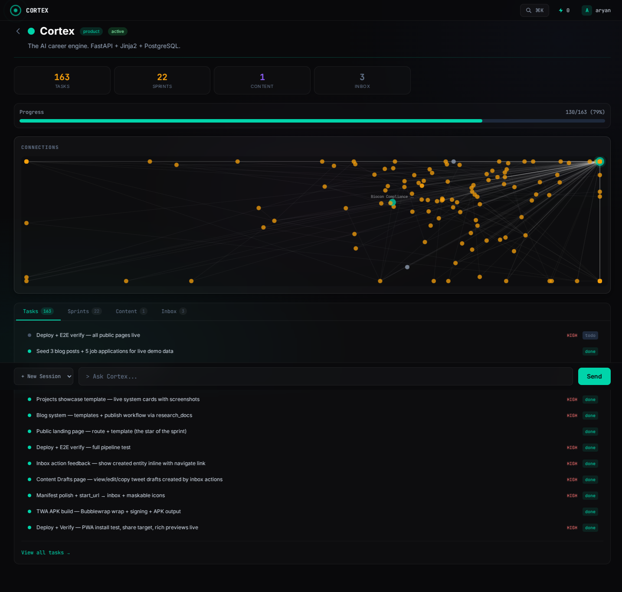Click the Cortex logo icon
The height and width of the screenshot is (592, 622).
(16, 10)
